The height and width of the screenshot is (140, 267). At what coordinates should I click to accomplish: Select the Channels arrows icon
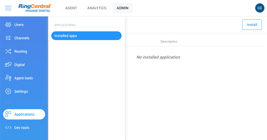pos(8,38)
